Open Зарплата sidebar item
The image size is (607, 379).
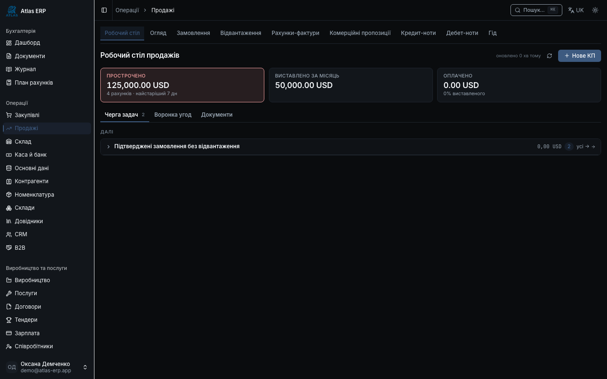47,333
